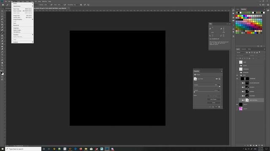The height and width of the screenshot is (151, 270).
Task: Adjust the Density slider handle
Action: click(219, 86)
